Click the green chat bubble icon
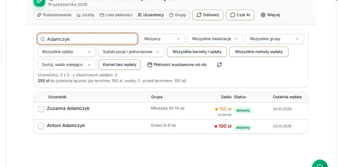This screenshot has height=167, width=338. 320,164
